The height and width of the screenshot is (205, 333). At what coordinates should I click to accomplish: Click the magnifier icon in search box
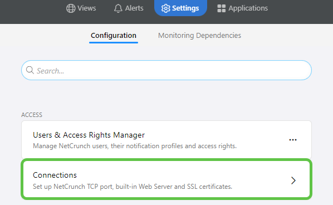[x=30, y=70]
